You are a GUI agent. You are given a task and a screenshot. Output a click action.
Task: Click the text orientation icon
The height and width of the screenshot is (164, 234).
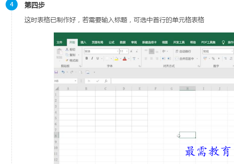(164, 51)
